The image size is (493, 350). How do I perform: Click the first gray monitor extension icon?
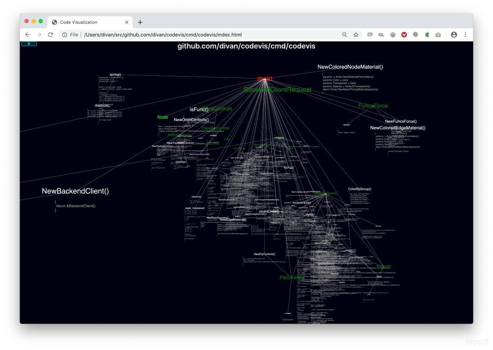tap(370, 35)
